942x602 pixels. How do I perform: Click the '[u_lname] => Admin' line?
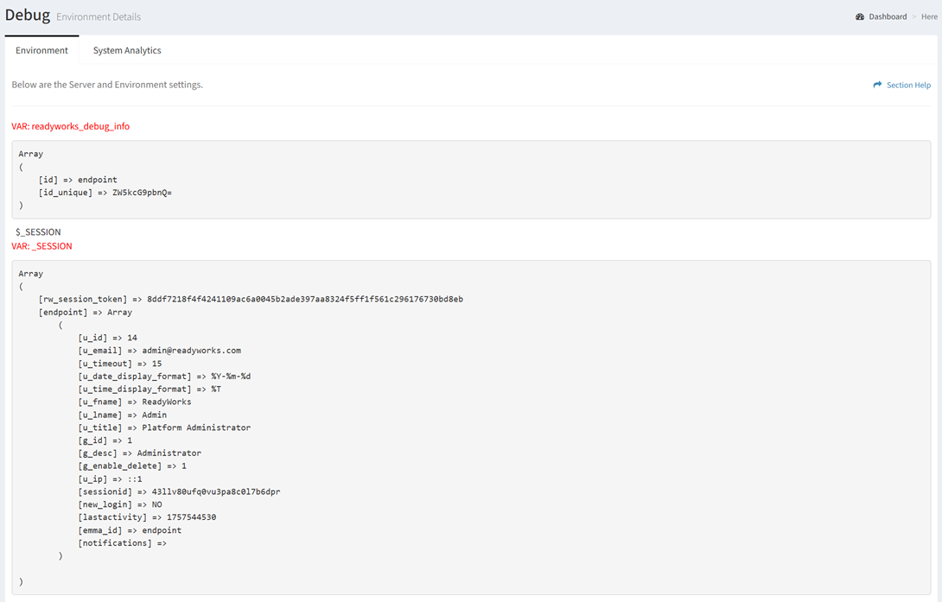click(123, 415)
